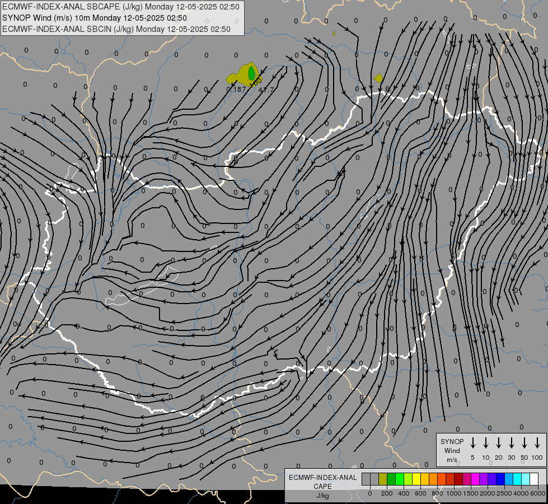Click the 6000 tick label on CAPE scale
The image size is (548, 504).
coord(537,493)
